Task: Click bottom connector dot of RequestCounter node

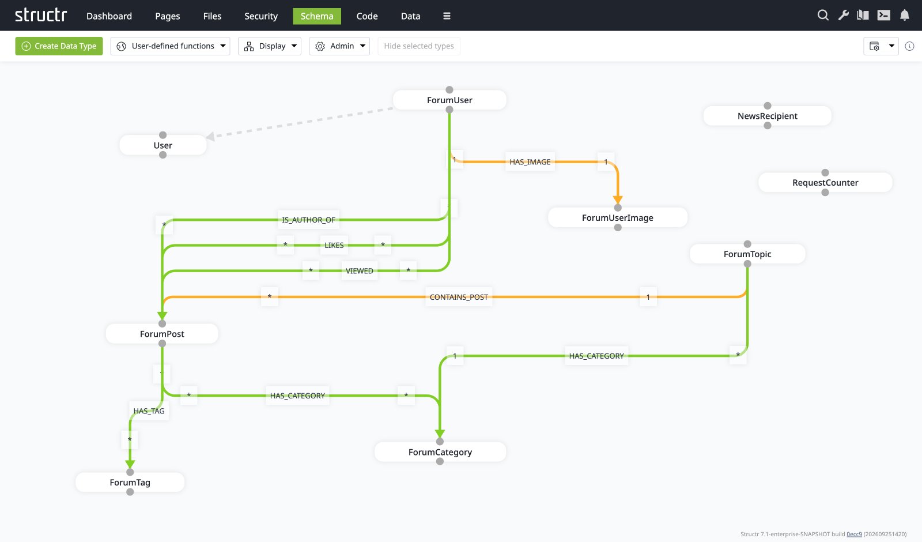Action: coord(825,192)
